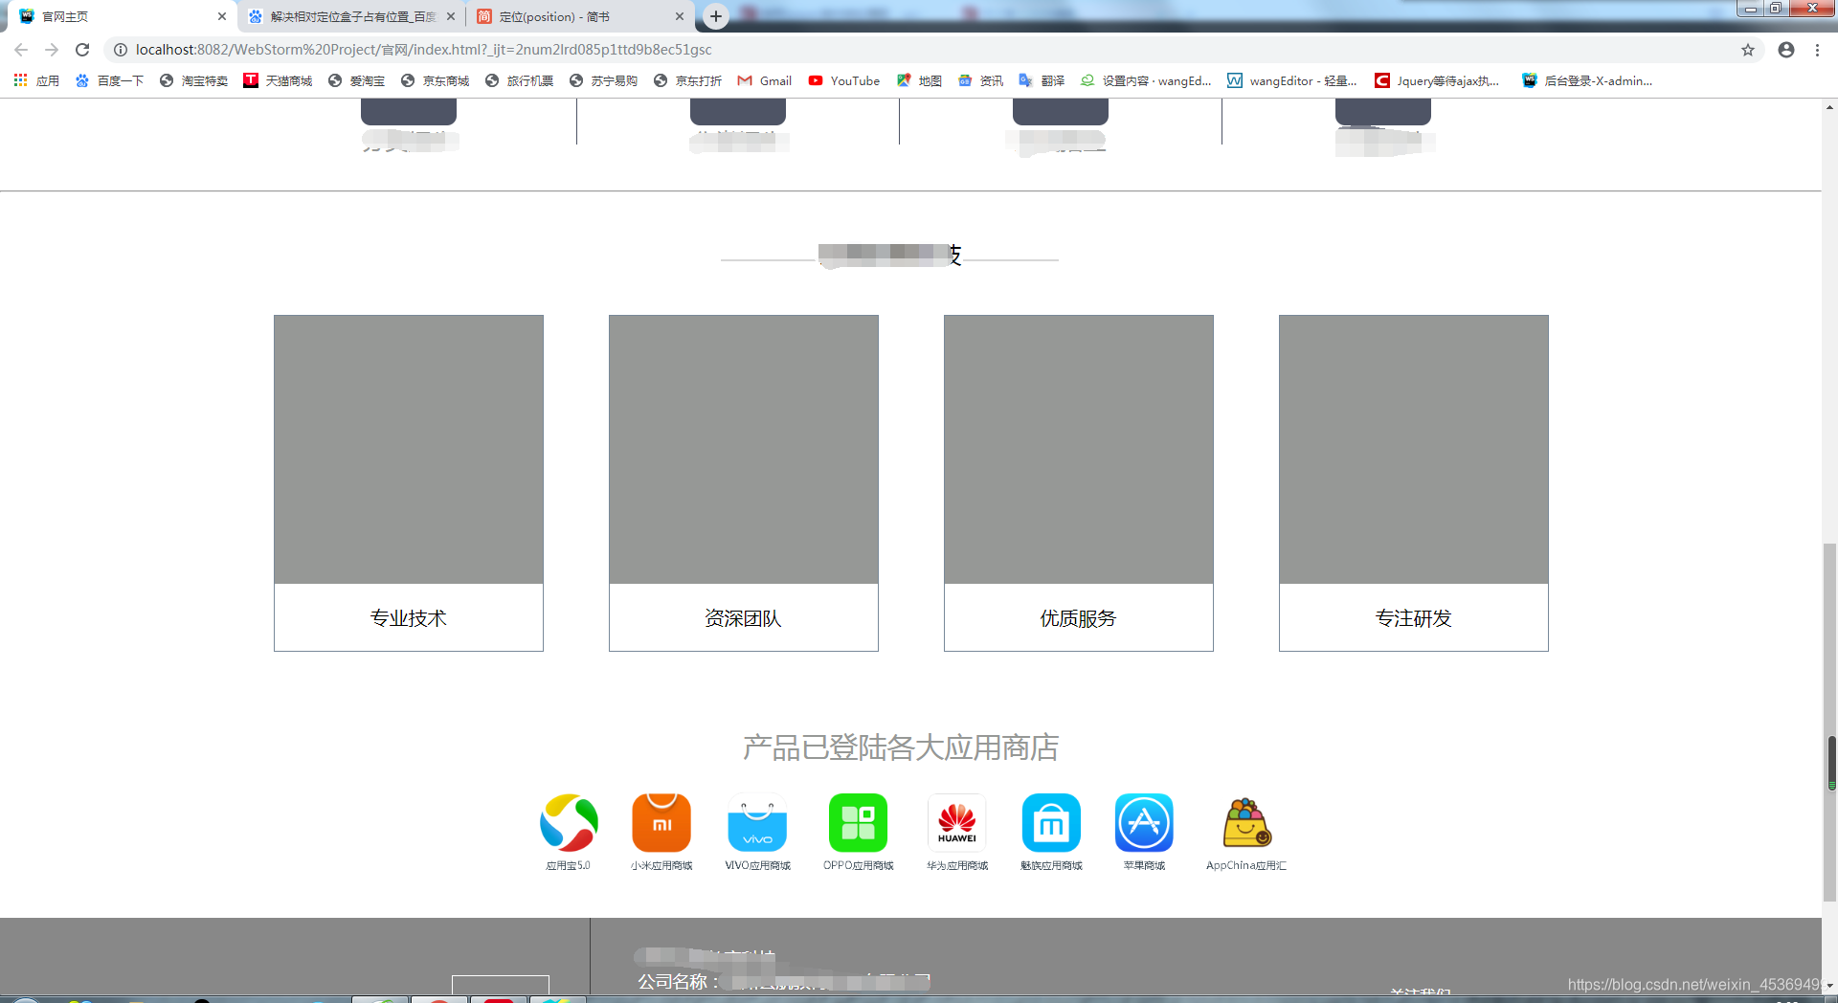
Task: Click the scrollbar up arrow
Action: (x=1830, y=107)
